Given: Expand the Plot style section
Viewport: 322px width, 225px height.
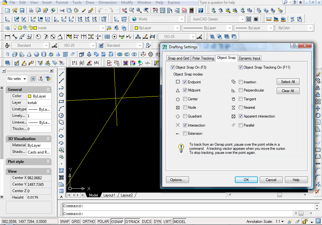Looking at the screenshot, I should click(48, 161).
